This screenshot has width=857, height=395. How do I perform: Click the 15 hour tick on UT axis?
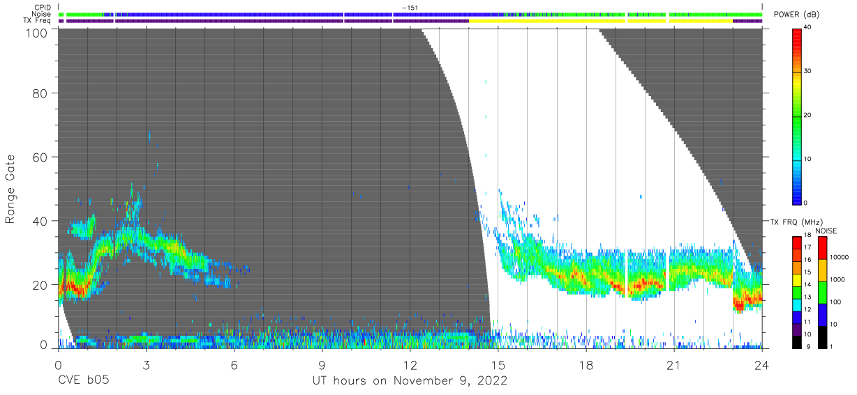(498, 364)
